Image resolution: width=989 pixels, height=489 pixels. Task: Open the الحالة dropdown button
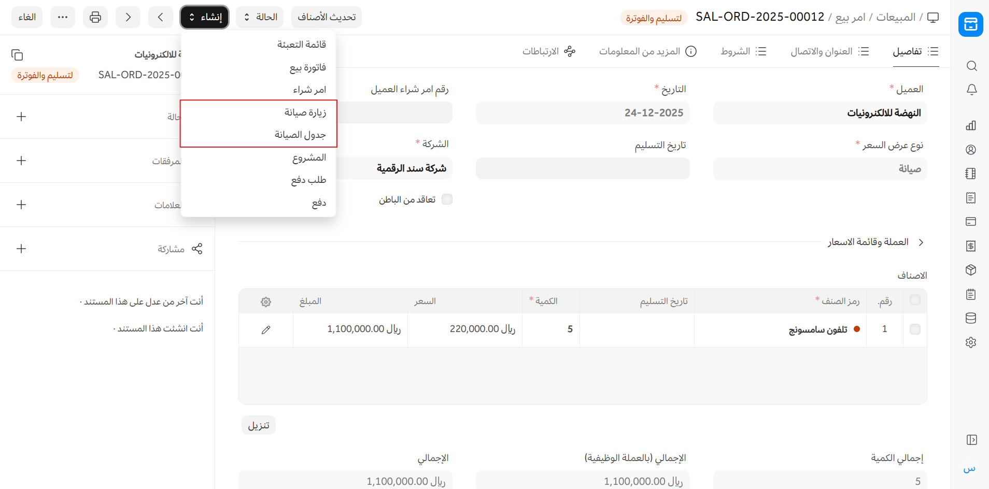tap(260, 17)
